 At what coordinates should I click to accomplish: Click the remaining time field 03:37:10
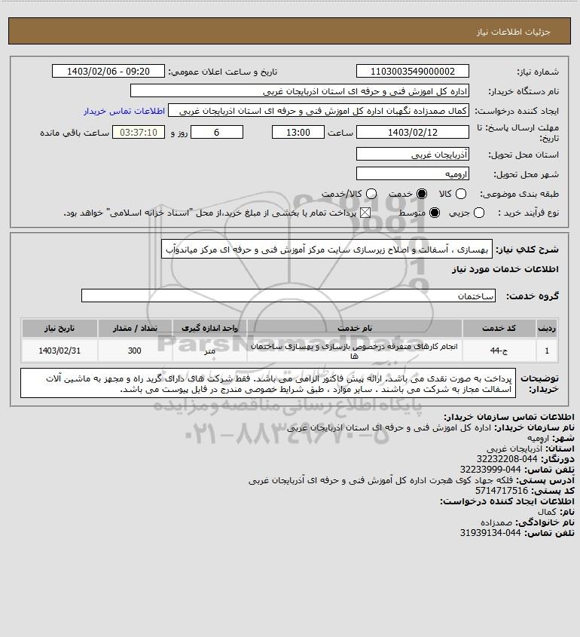pos(139,133)
